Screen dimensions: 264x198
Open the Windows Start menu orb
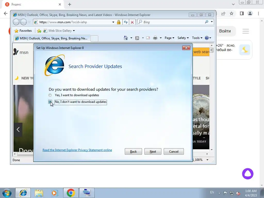coord(7,193)
